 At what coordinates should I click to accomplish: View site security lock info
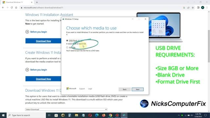click(21, 8)
